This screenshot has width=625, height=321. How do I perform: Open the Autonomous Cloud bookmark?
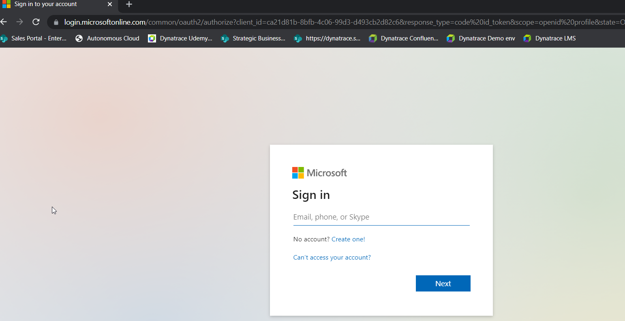tap(107, 38)
